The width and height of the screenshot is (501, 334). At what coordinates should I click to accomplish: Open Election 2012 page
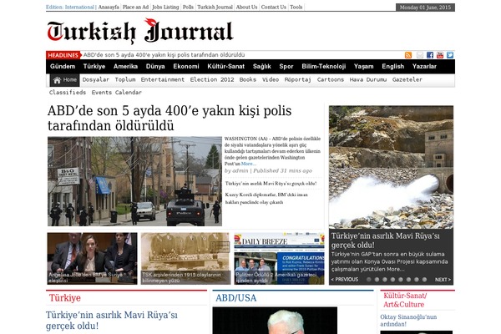tap(212, 79)
